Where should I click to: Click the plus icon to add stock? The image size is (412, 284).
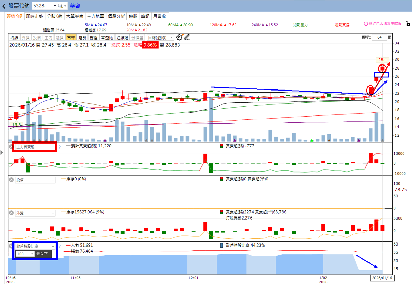coord(65,6)
